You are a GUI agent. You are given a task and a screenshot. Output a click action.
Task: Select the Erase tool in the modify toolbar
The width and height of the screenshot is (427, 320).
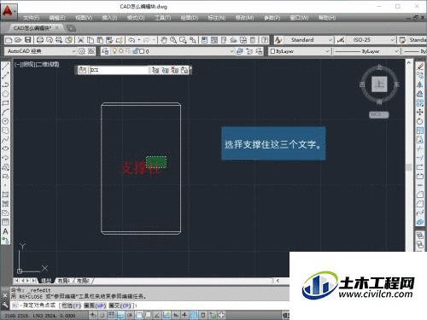point(420,67)
